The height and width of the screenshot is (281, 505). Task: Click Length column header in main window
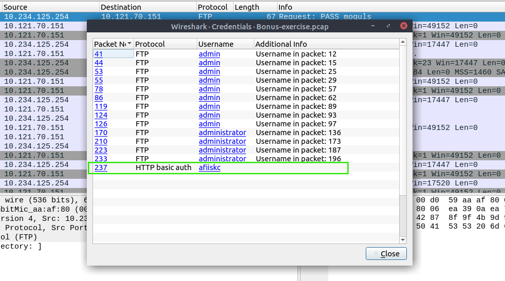click(255, 7)
